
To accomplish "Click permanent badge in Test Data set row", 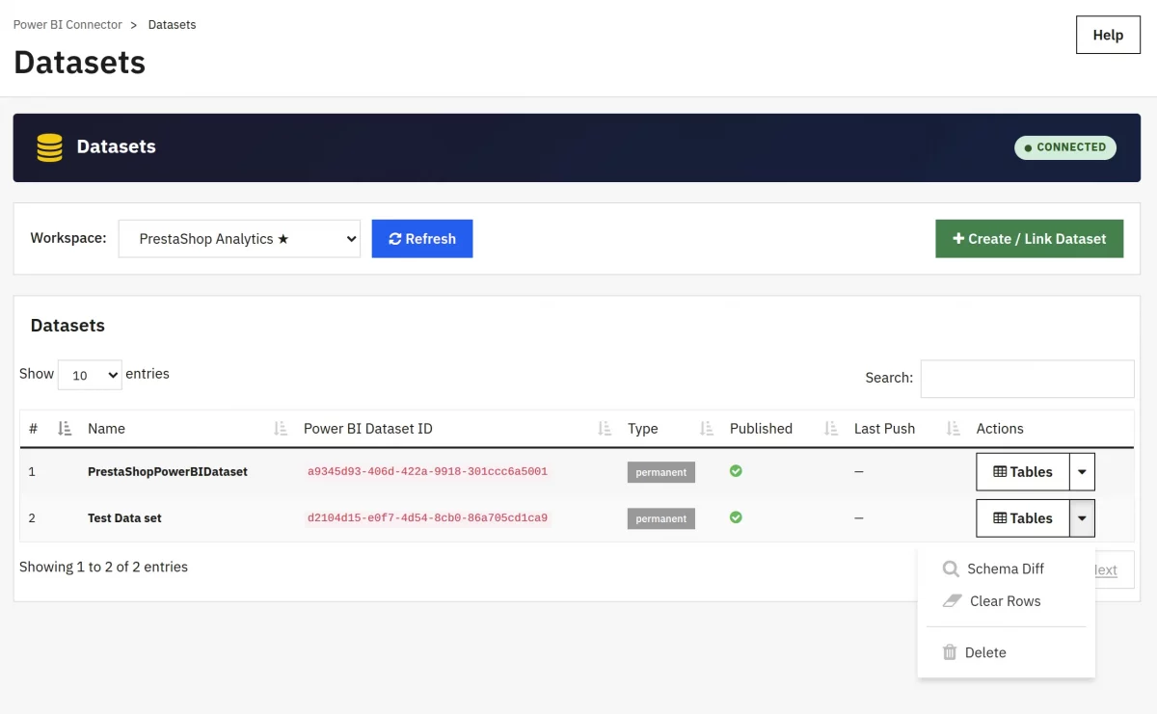I will [x=661, y=518].
